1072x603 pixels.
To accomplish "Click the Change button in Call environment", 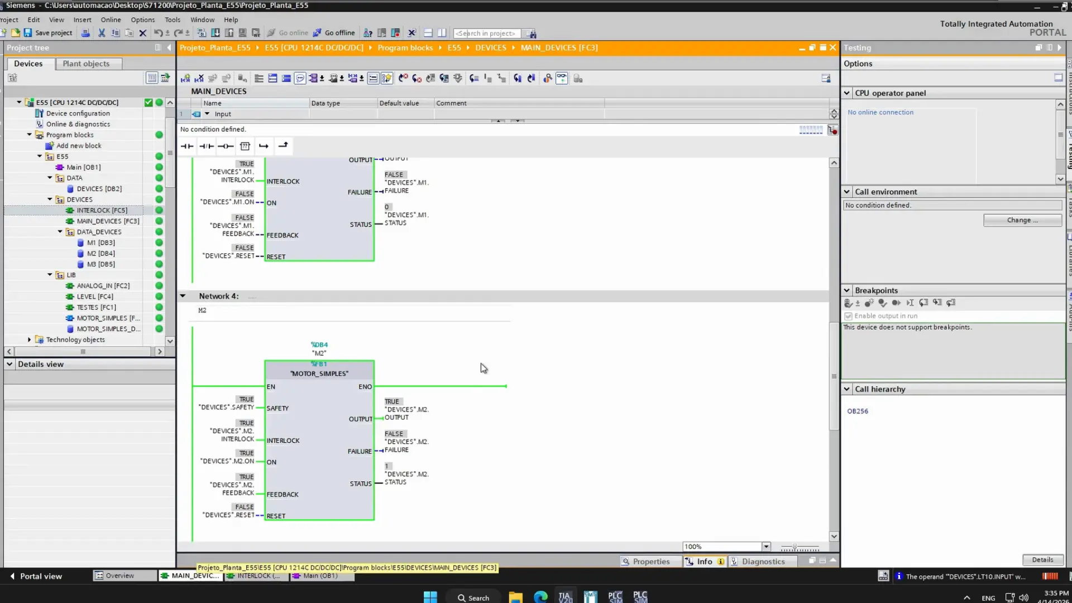I will tap(1022, 220).
